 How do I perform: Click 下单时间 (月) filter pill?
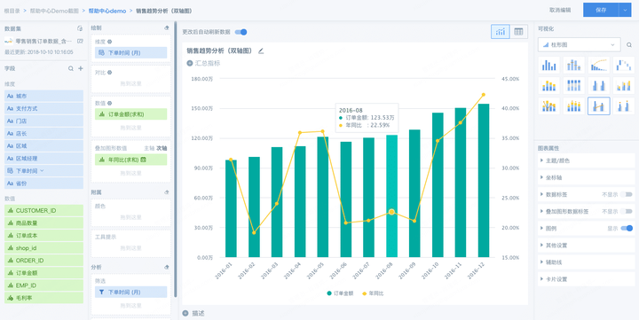(130, 292)
